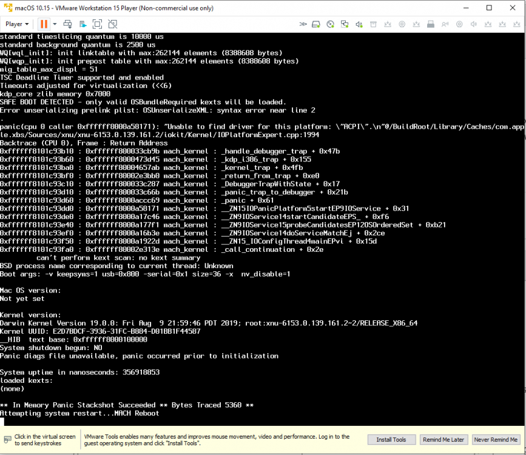The image size is (526, 455).
Task: Click the keyboard icon in the hint bar
Action: (x=7, y=439)
